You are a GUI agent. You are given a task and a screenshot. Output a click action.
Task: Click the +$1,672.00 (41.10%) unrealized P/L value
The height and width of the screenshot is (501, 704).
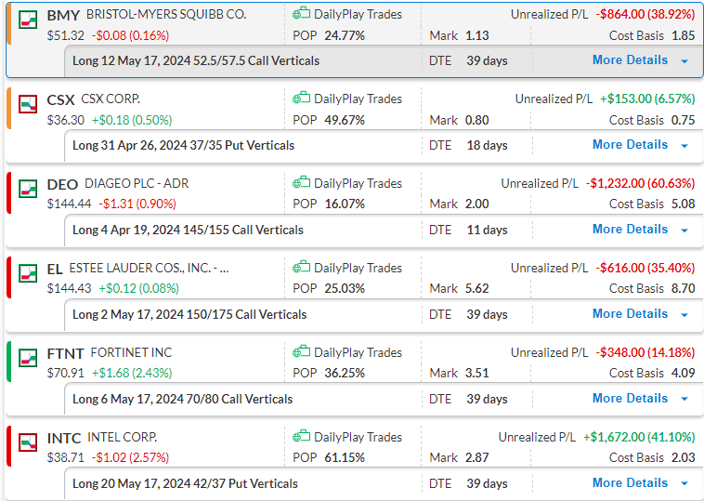tap(639, 437)
